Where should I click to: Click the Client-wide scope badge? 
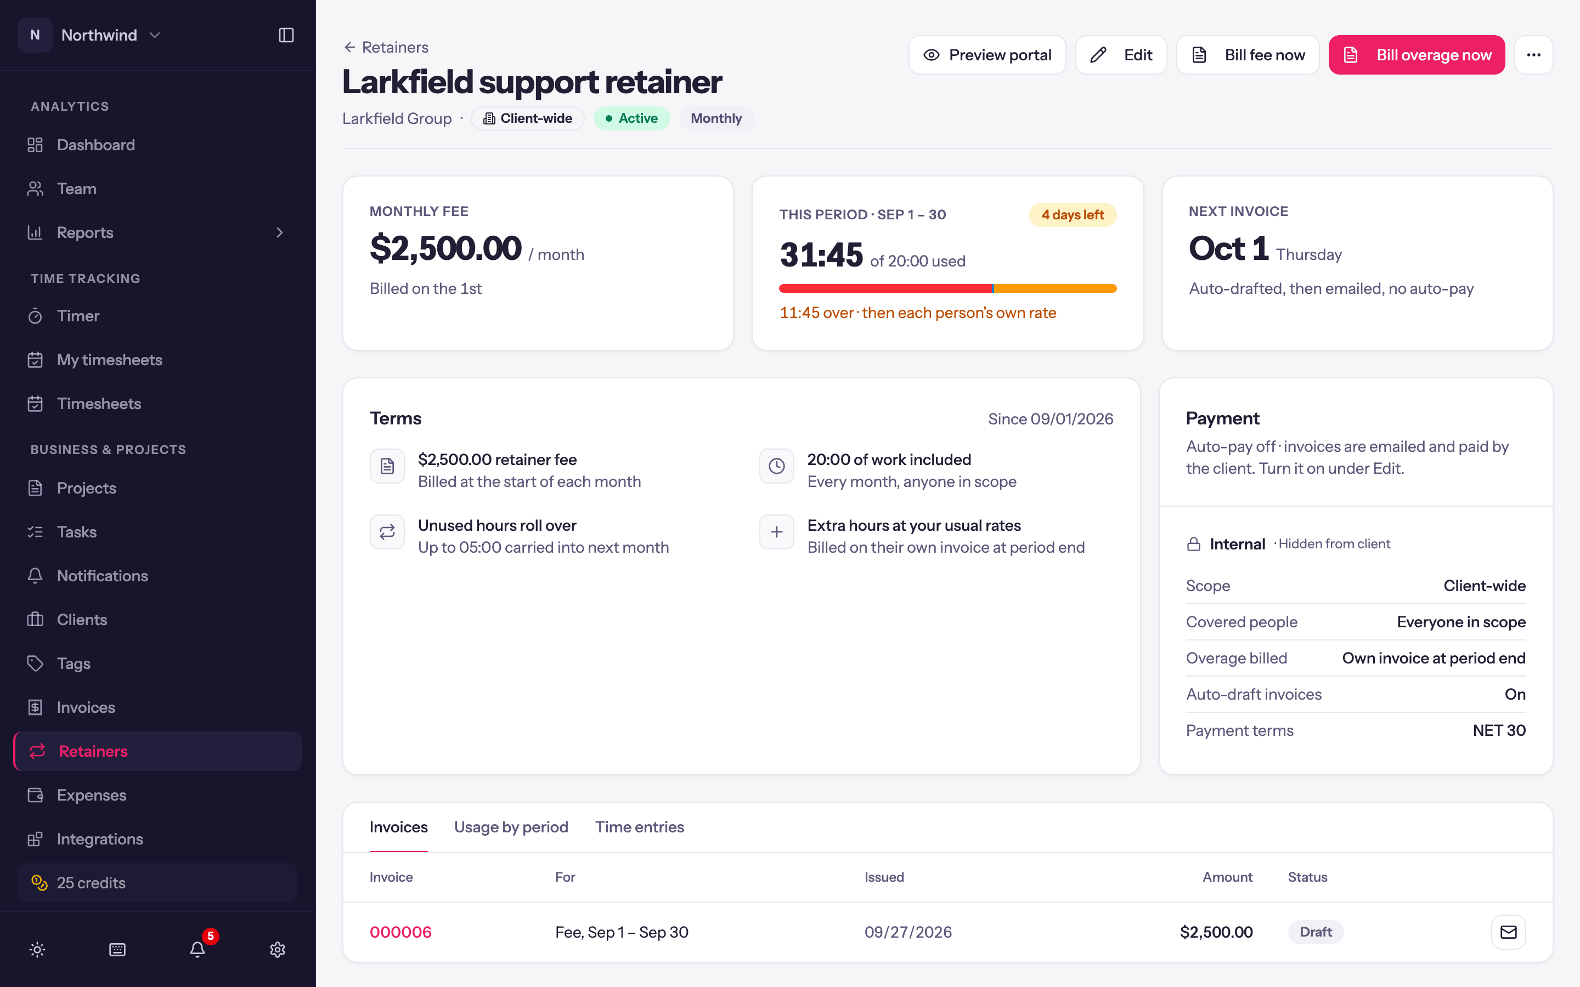tap(528, 118)
